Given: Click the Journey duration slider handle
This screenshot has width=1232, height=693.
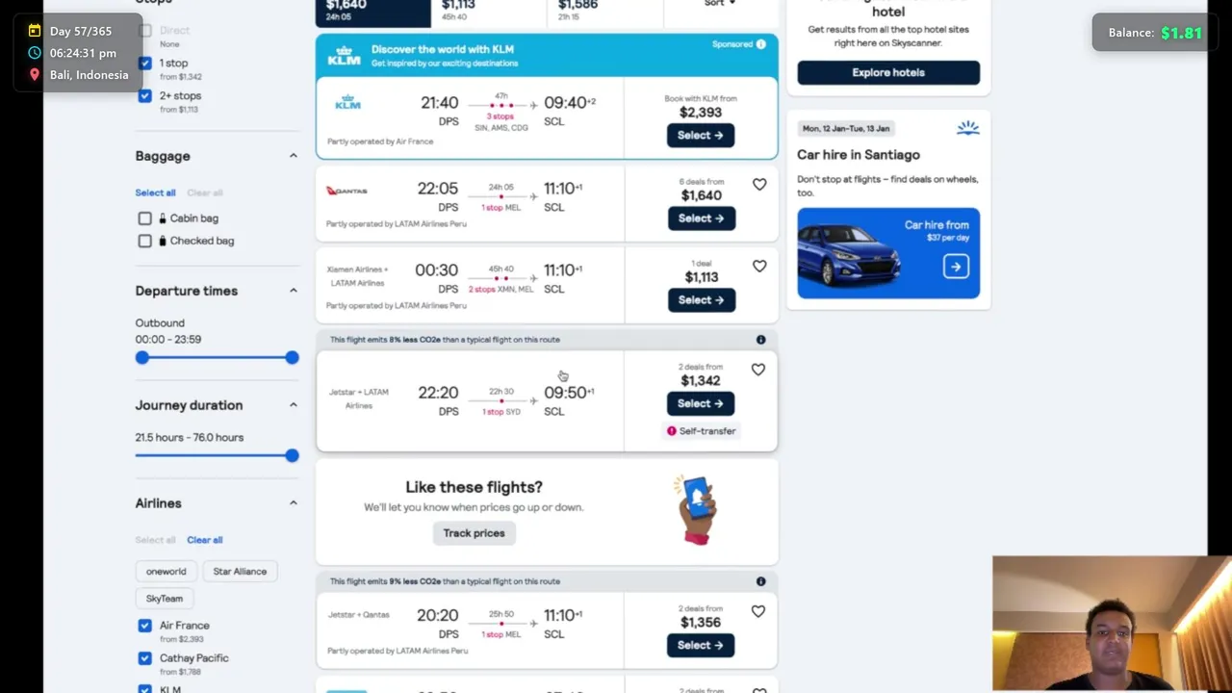Looking at the screenshot, I should (292, 455).
